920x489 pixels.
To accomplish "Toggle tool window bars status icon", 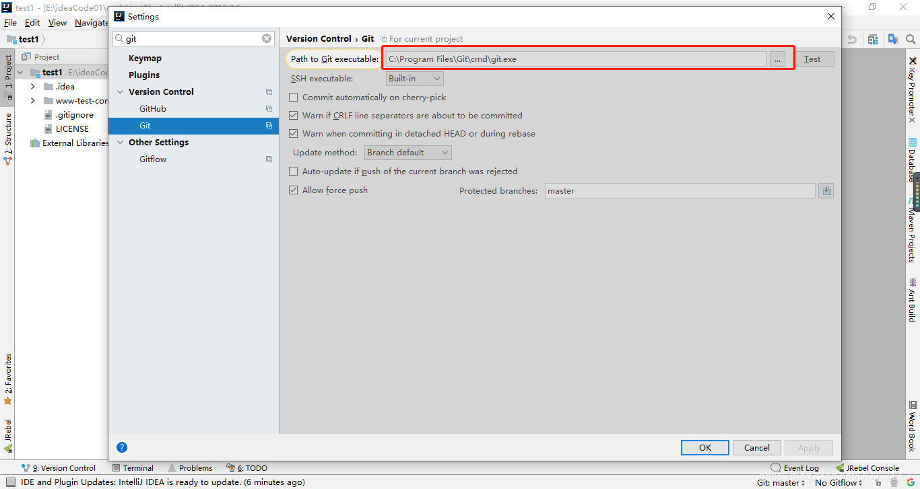I will (x=9, y=482).
